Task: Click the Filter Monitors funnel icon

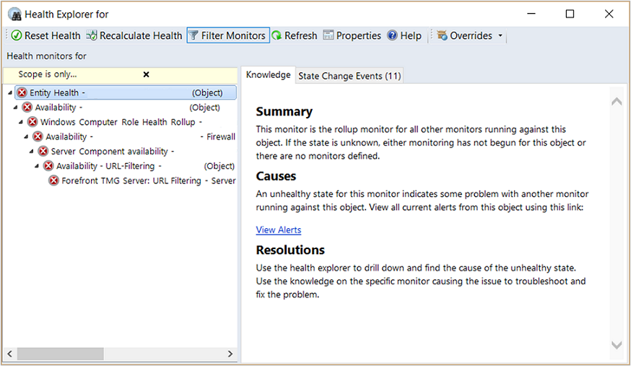Action: [x=193, y=35]
